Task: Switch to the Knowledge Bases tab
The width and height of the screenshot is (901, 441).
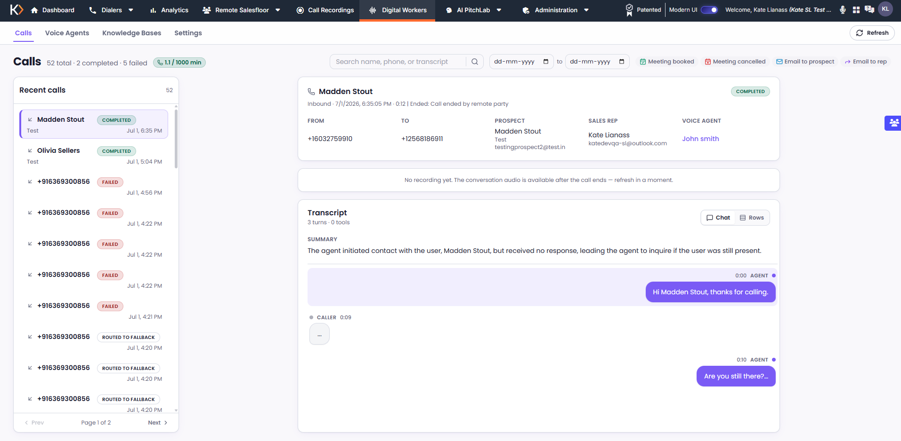Action: (x=132, y=33)
